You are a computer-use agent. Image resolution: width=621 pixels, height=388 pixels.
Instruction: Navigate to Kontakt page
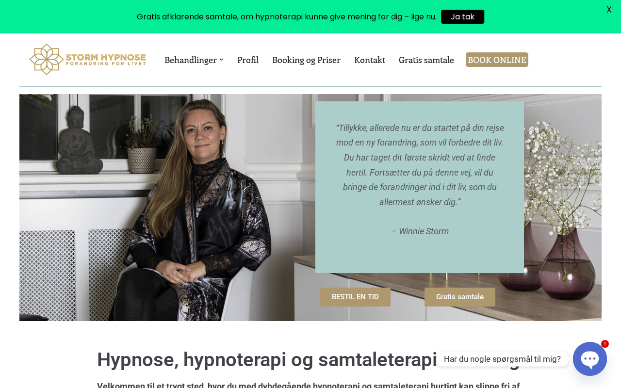pyautogui.click(x=370, y=60)
